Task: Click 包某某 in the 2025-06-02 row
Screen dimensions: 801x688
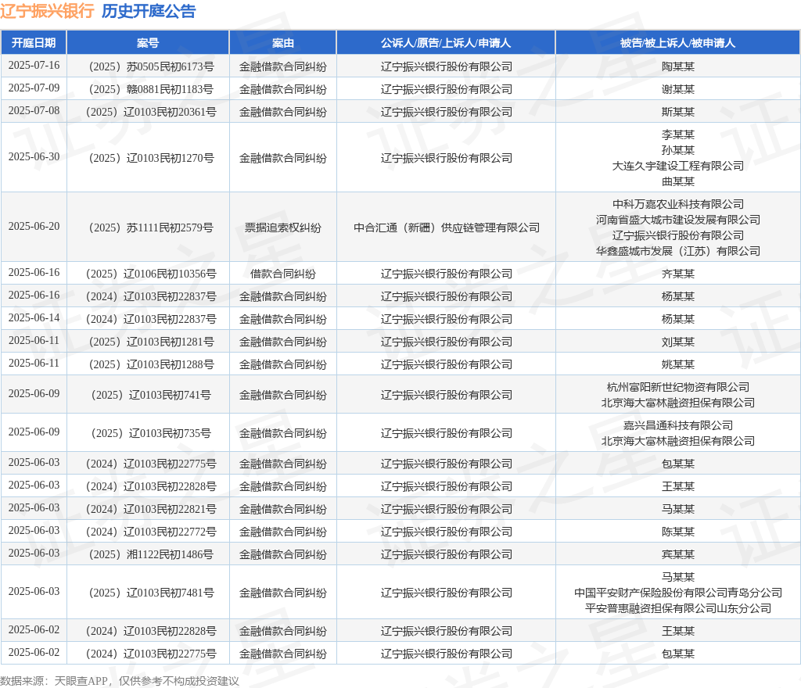Action: [x=678, y=654]
